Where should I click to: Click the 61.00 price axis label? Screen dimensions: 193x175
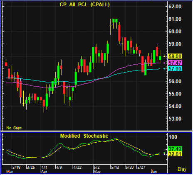[x=175, y=19]
